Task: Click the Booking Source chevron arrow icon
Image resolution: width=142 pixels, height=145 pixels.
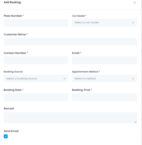Action: point(64,79)
